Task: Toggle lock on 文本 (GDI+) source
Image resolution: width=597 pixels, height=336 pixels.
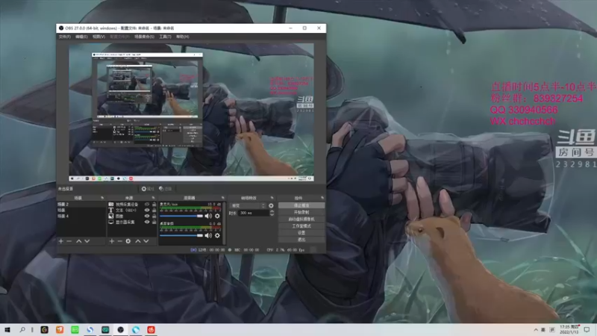Action: click(x=154, y=210)
